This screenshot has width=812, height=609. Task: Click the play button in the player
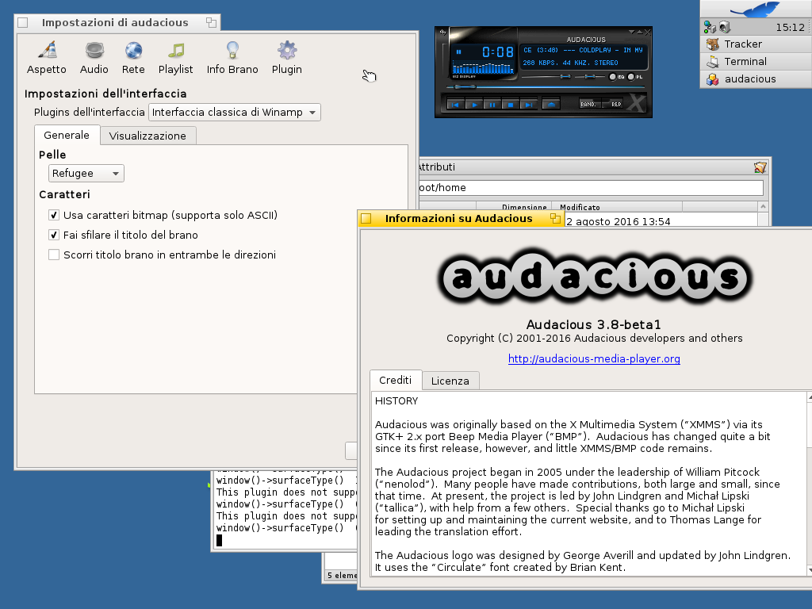474,105
